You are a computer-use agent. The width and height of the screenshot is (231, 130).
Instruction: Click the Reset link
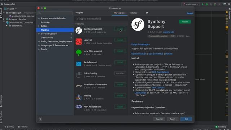pos(190,13)
